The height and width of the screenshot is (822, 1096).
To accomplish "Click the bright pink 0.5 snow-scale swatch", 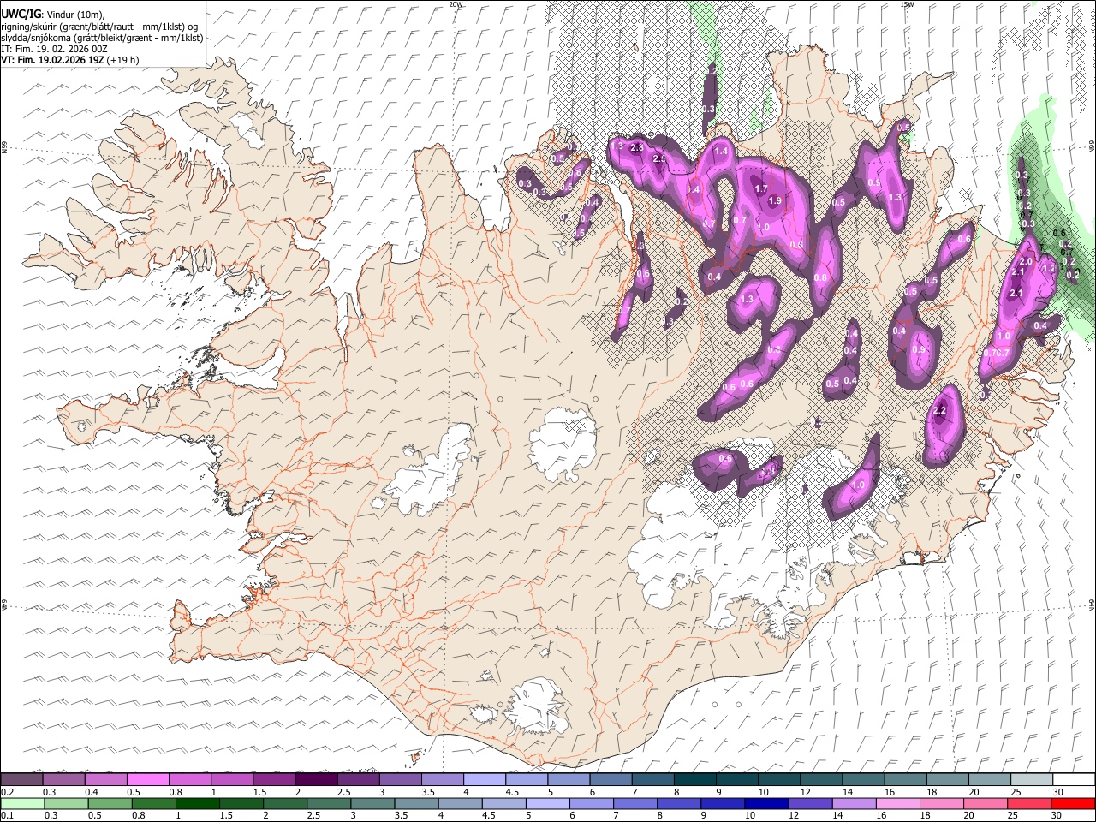I will click(x=147, y=780).
